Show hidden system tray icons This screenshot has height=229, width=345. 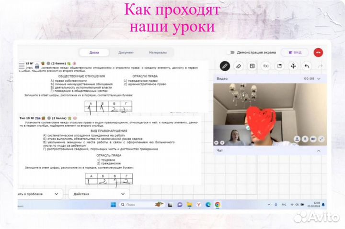(x=269, y=205)
